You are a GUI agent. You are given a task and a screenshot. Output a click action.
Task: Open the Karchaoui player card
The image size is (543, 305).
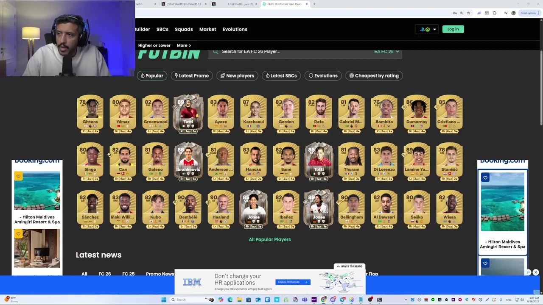click(253, 114)
